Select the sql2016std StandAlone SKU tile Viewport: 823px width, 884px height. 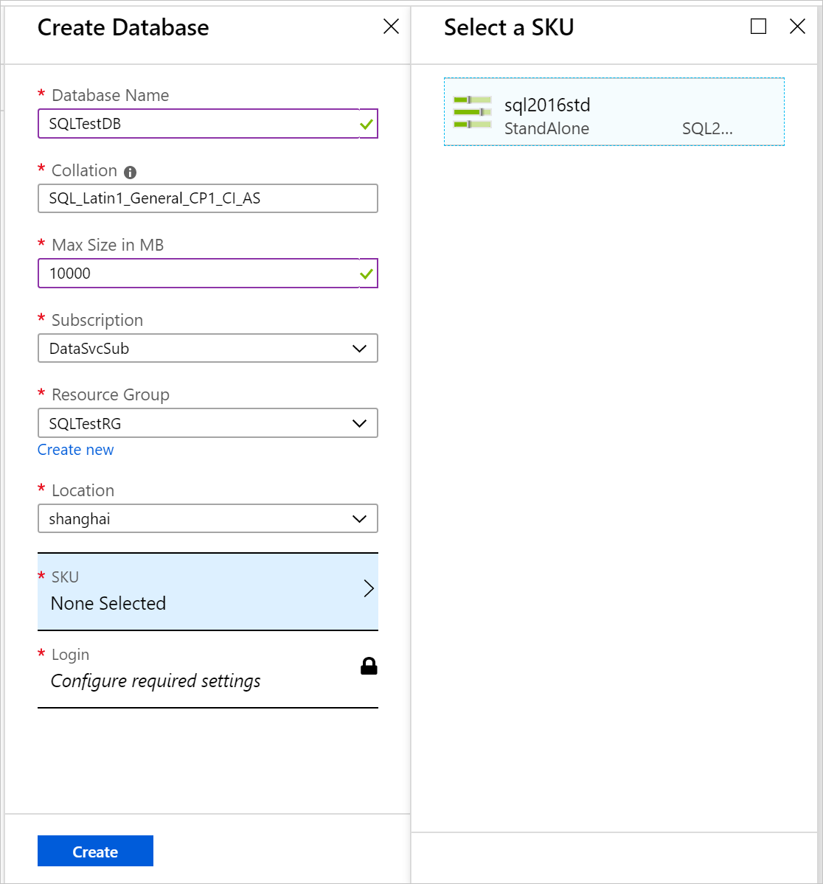pyautogui.click(x=614, y=112)
